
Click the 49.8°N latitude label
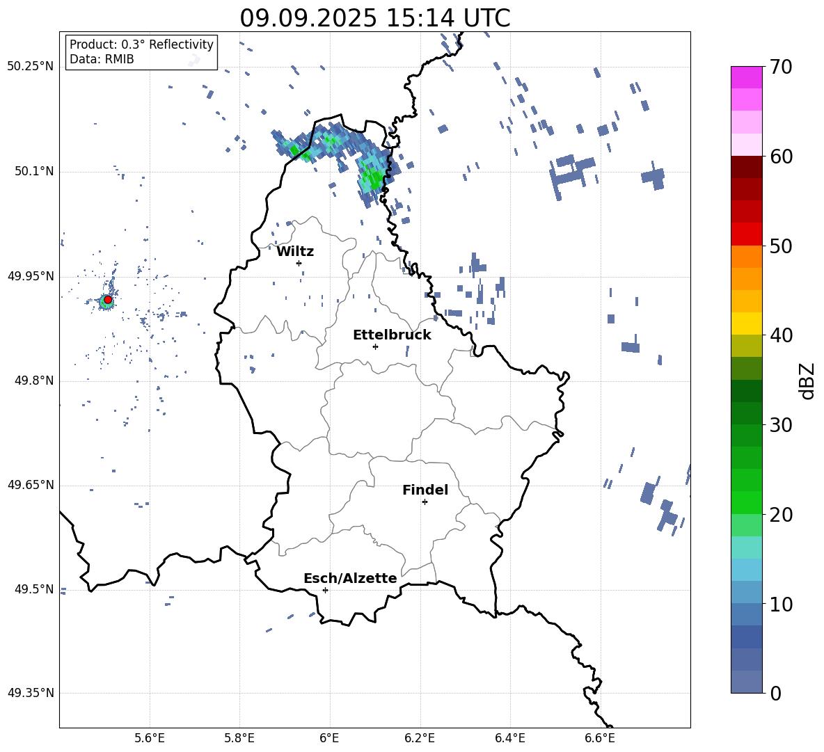tap(34, 381)
